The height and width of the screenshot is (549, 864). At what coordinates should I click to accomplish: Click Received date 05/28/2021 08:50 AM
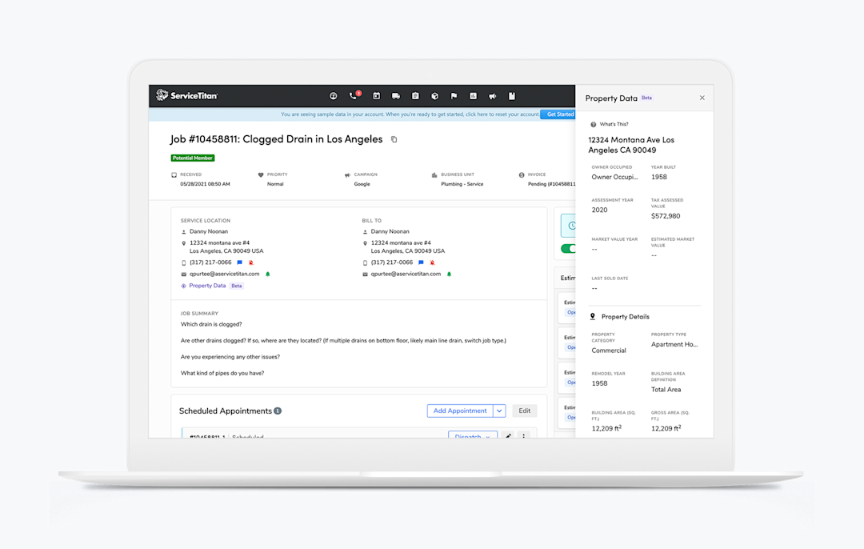(x=205, y=184)
